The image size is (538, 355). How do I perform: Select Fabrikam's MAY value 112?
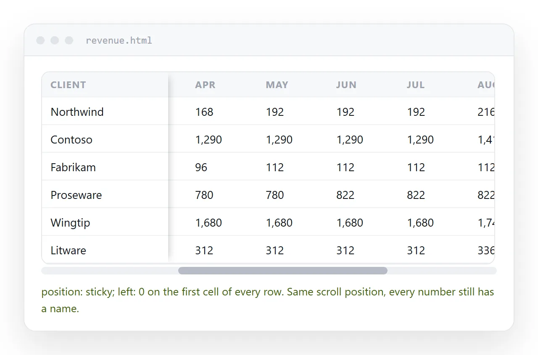275,167
